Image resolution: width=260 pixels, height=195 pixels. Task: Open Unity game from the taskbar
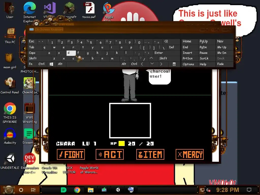118,190
